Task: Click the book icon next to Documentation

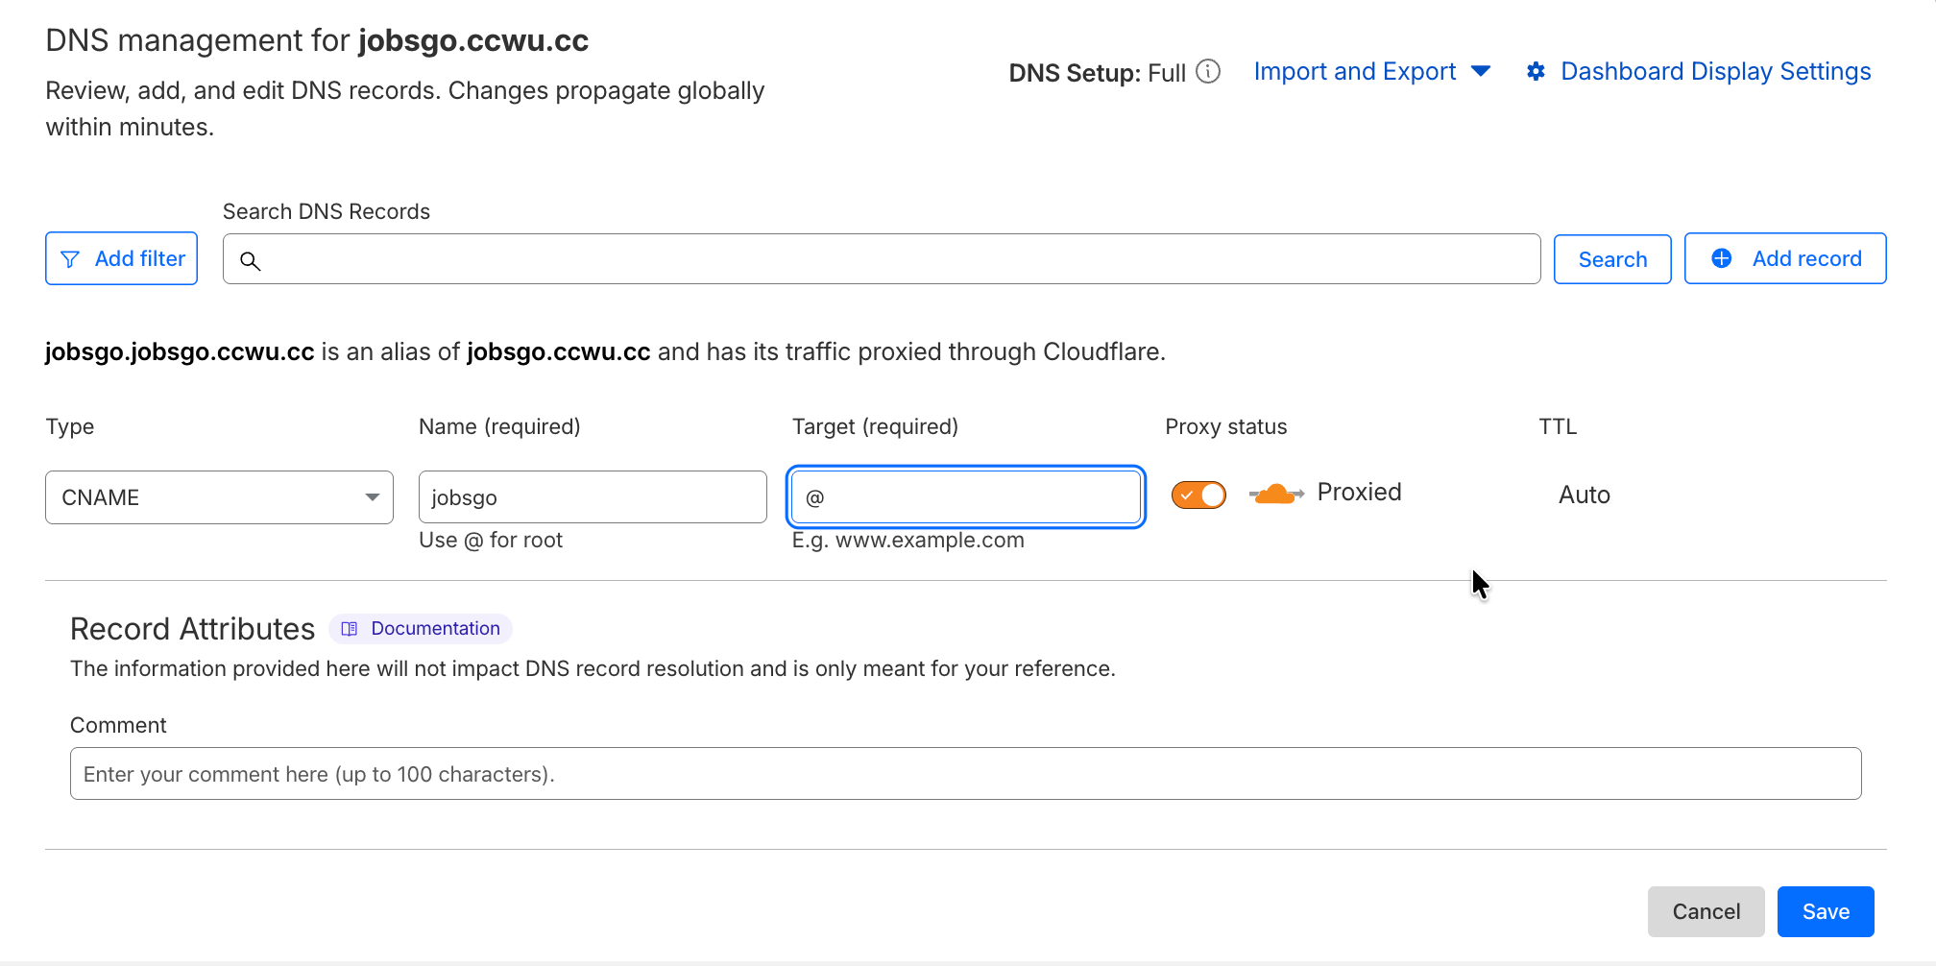Action: (350, 629)
